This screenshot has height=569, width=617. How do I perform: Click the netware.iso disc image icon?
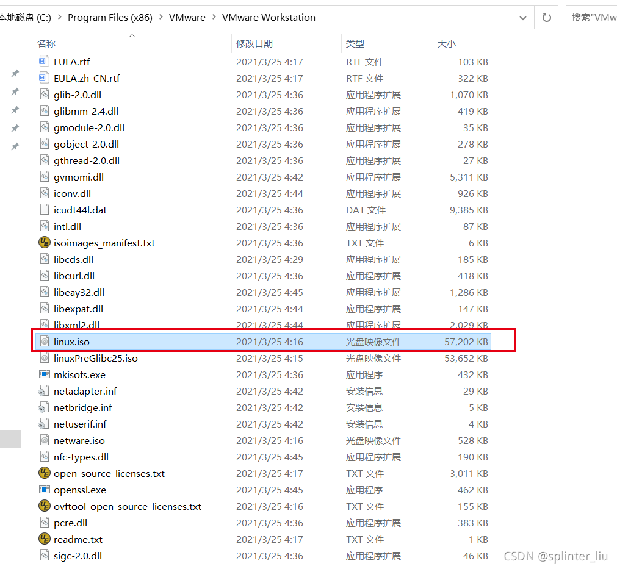pyautogui.click(x=45, y=440)
